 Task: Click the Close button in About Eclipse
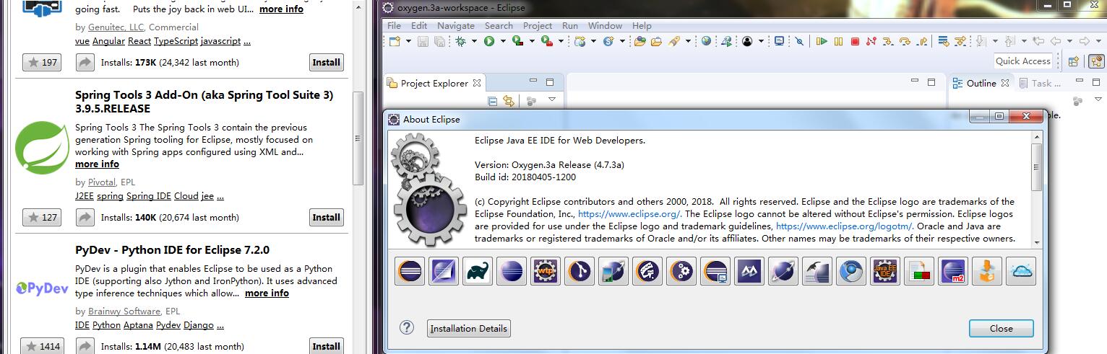click(x=1001, y=328)
